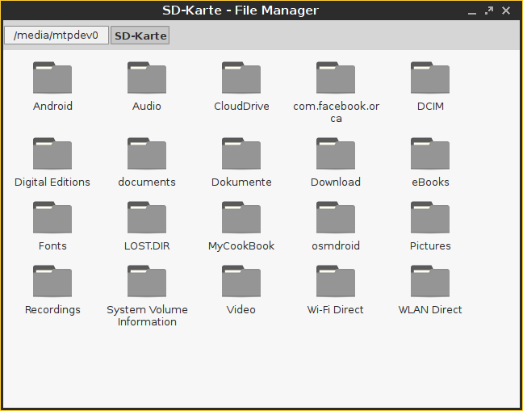Select the Recordings folder

(52, 282)
